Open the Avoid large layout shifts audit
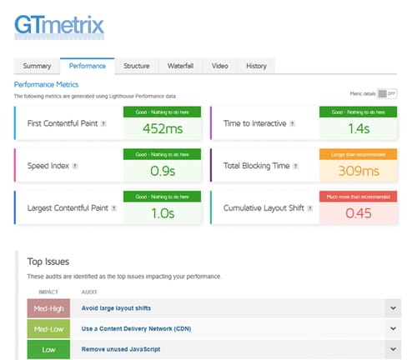The width and height of the screenshot is (417, 360). tap(116, 308)
